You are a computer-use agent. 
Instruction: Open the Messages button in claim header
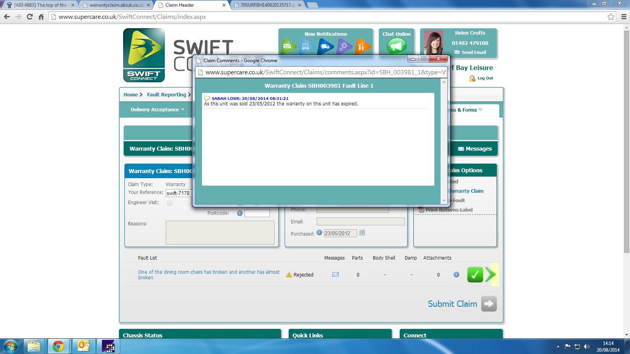coord(475,149)
